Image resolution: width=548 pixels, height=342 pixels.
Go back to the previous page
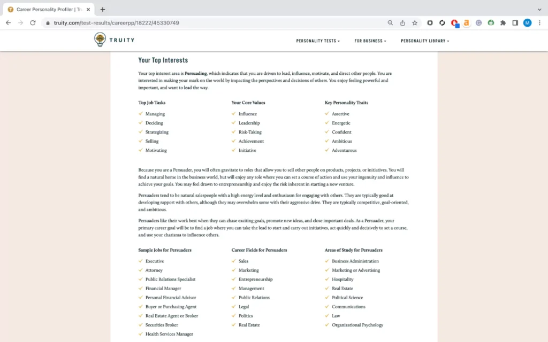(x=9, y=22)
